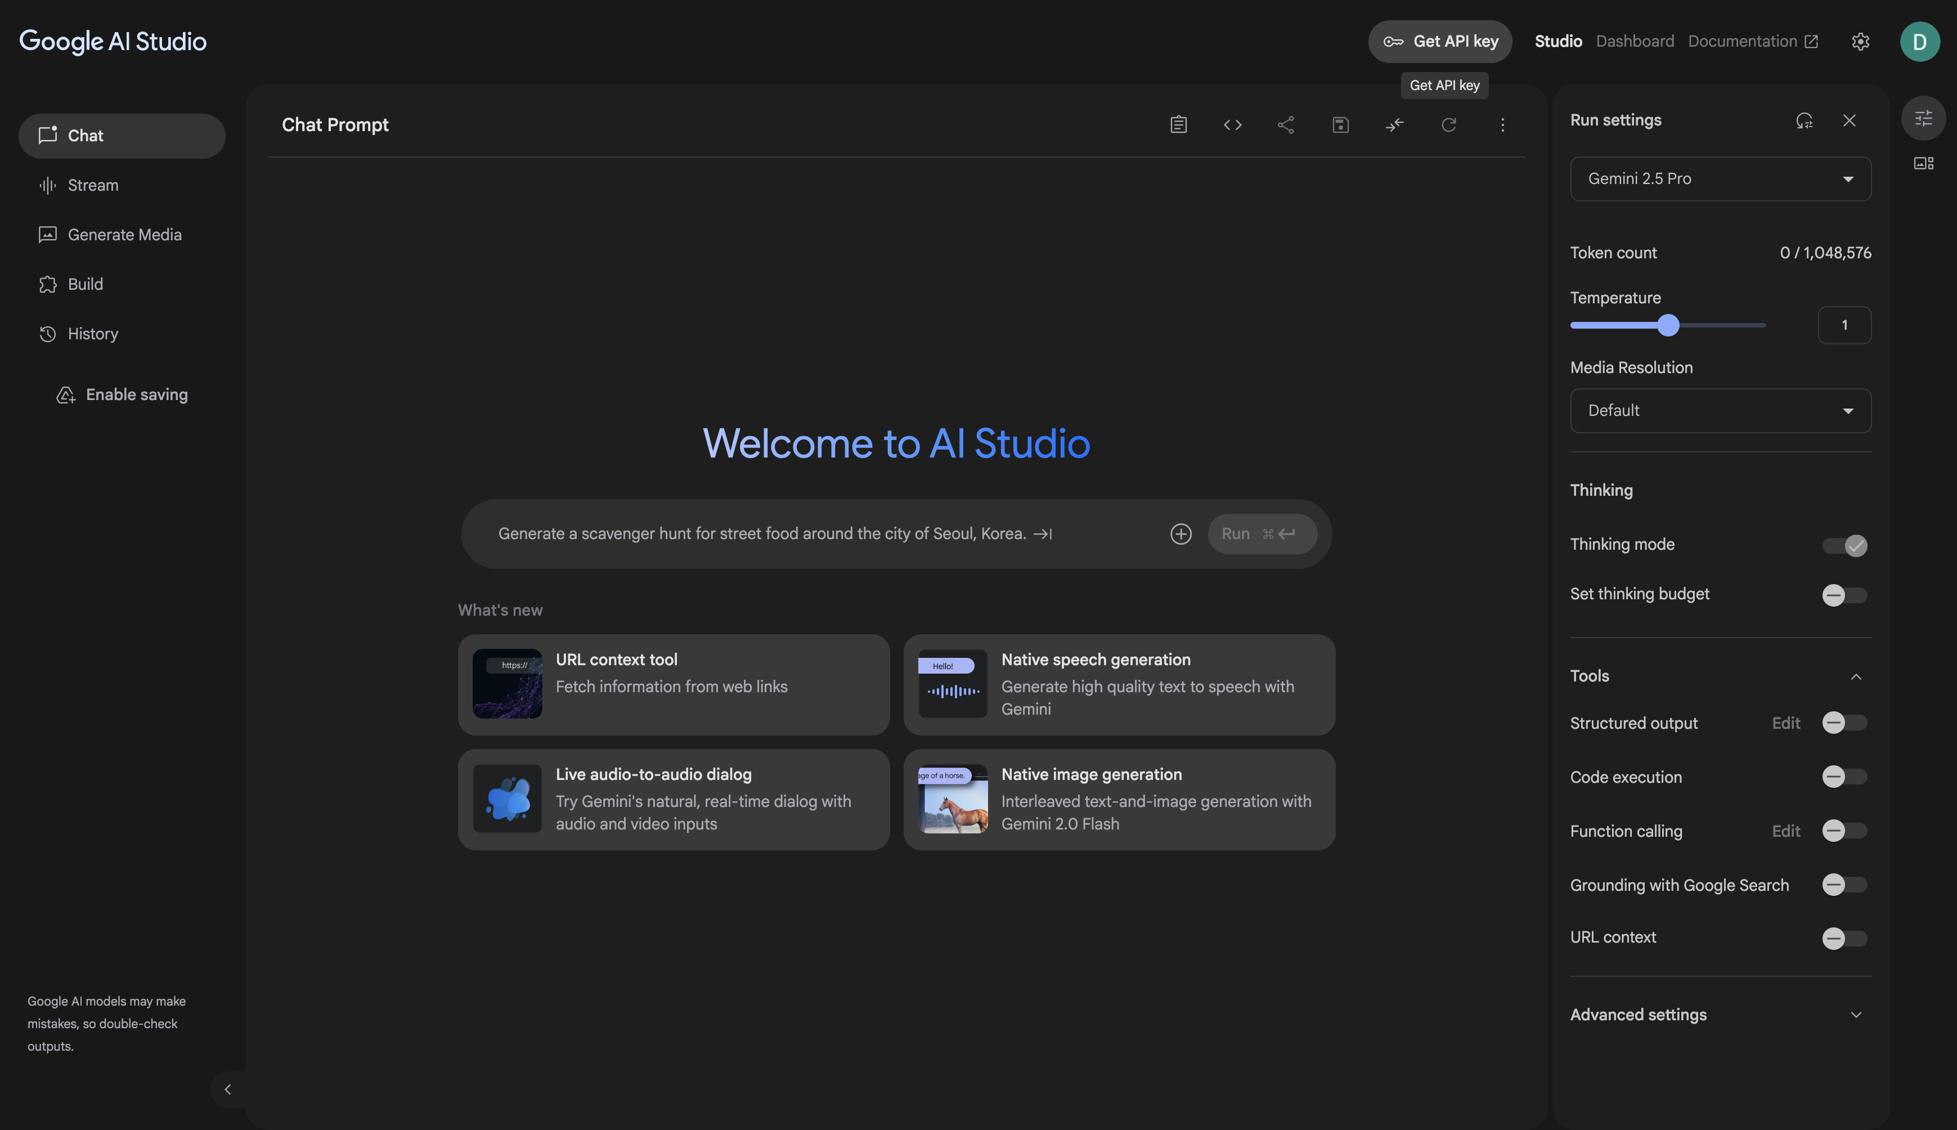Open the Live audio-to-audio dialog card
The image size is (1957, 1130).
point(673,799)
